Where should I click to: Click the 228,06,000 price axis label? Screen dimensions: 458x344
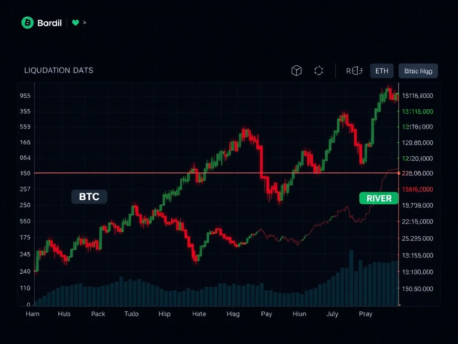[417, 173]
